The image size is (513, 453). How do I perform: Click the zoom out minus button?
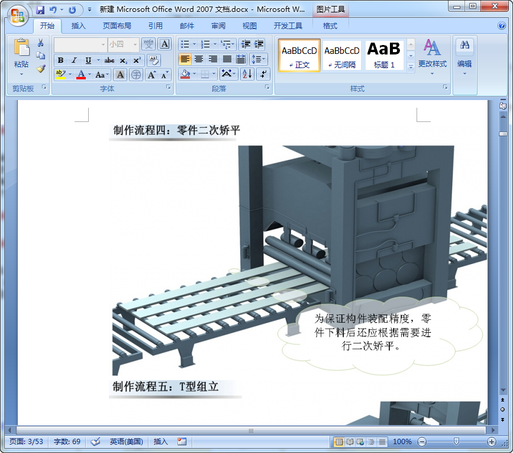422,442
